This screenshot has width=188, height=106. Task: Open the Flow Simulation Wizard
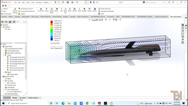pyautogui.click(x=5, y=9)
